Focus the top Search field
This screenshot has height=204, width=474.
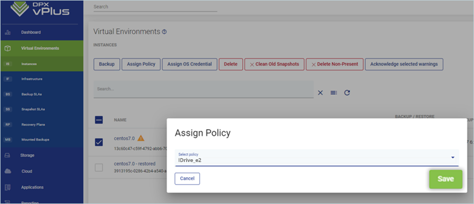(x=155, y=7)
